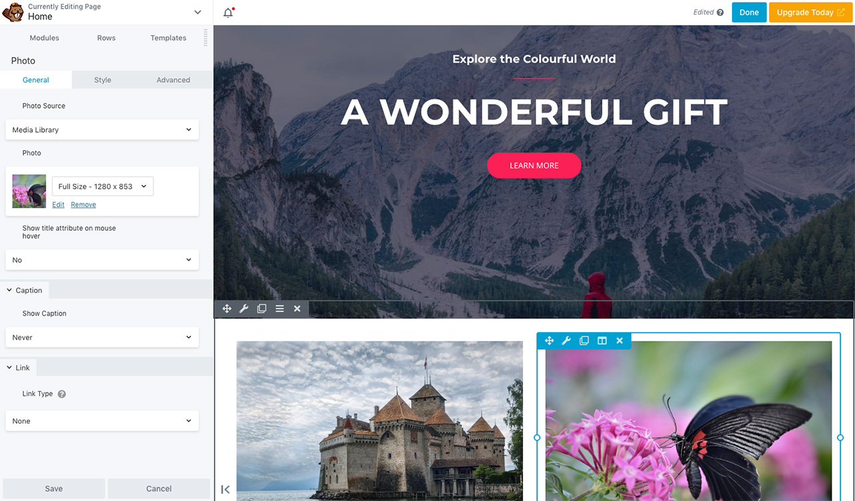Click the help icon next to Edited
Image resolution: width=855 pixels, height=501 pixels.
[x=720, y=13]
